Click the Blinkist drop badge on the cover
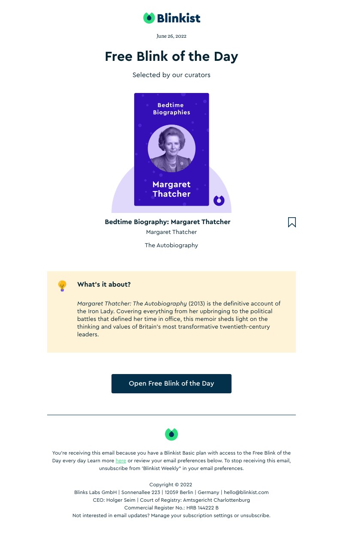This screenshot has height=536, width=343. [x=219, y=201]
